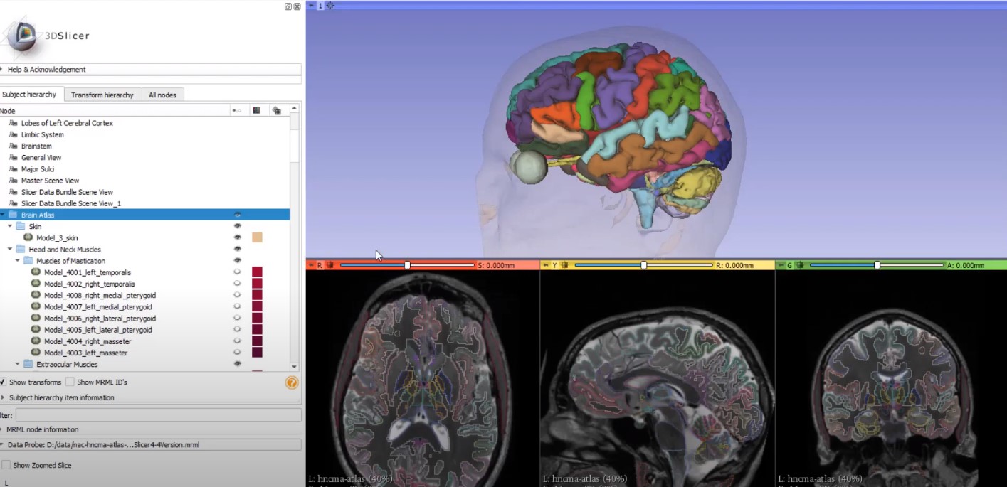The image size is (1007, 487).
Task: Click the pushpin icon on the 3D view
Action: click(310, 5)
